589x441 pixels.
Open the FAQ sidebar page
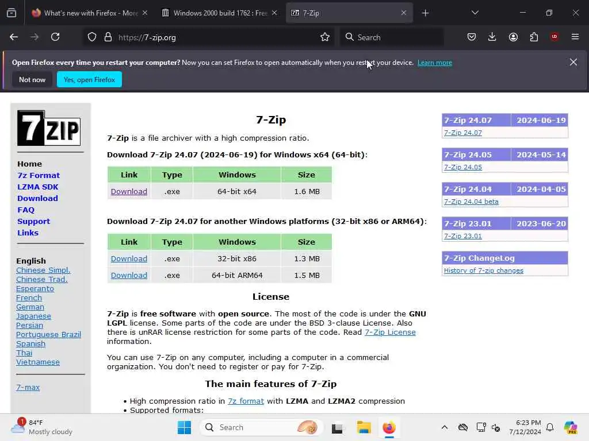point(26,210)
